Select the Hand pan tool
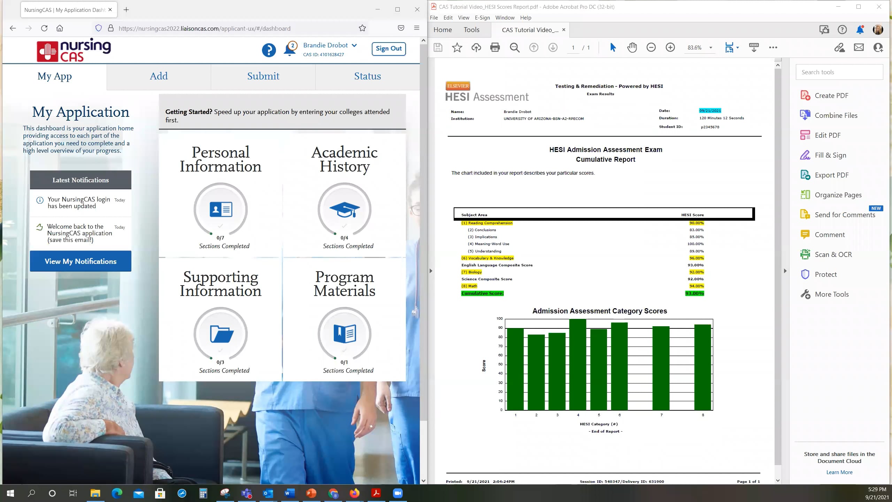Viewport: 892px width, 502px height. pos(632,47)
